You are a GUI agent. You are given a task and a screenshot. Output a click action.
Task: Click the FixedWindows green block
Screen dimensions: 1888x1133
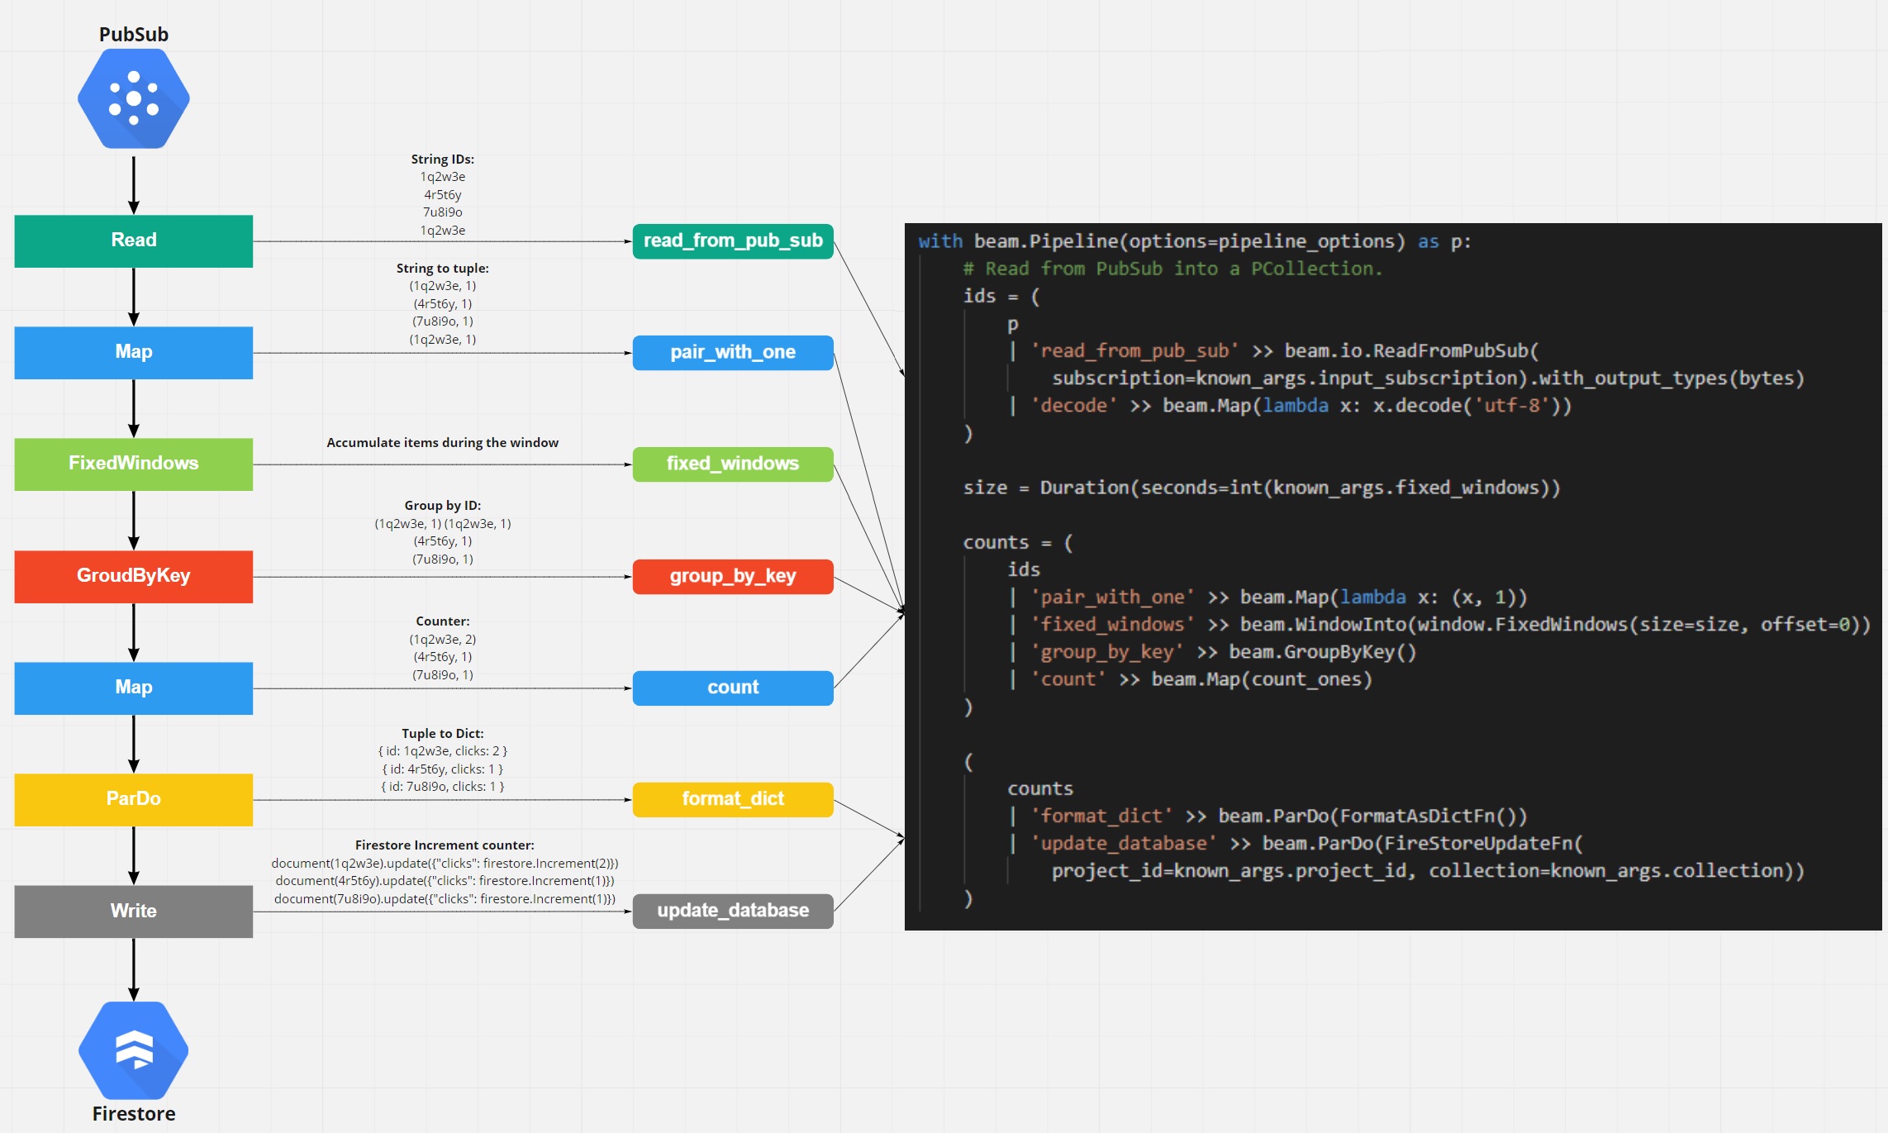133,464
